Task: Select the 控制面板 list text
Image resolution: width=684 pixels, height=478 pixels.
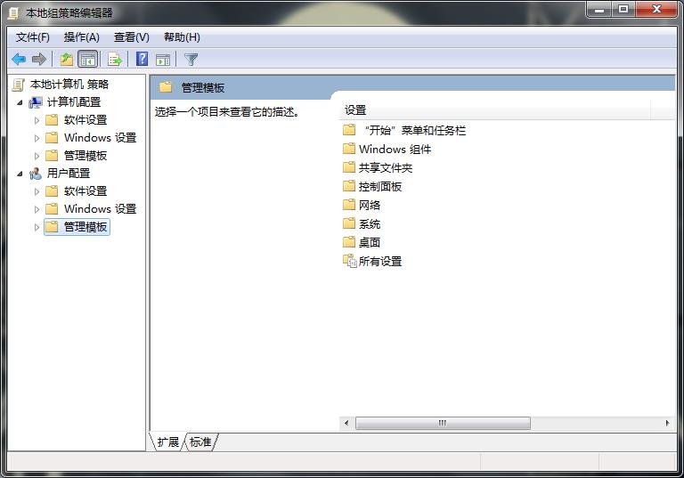Action: click(x=380, y=187)
